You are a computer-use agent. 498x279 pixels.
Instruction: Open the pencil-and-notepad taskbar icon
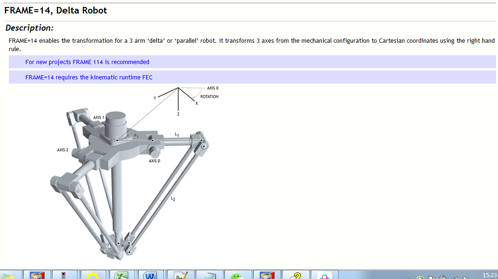pyautogui.click(x=180, y=275)
